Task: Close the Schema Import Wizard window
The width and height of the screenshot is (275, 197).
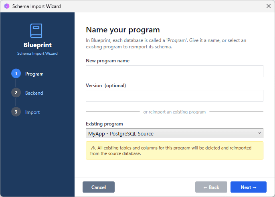Action: point(268,6)
